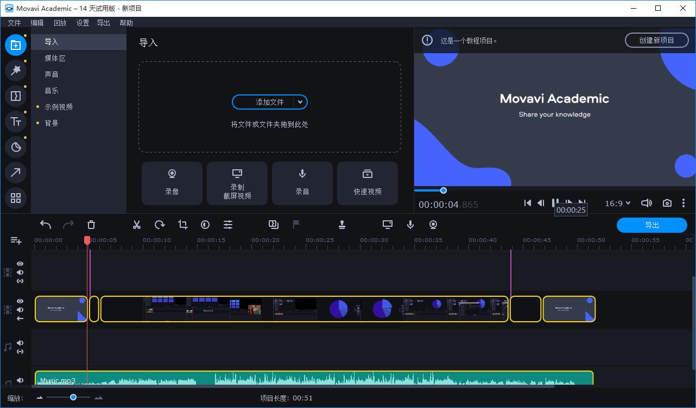Open the import files sidebar tab

coord(16,45)
